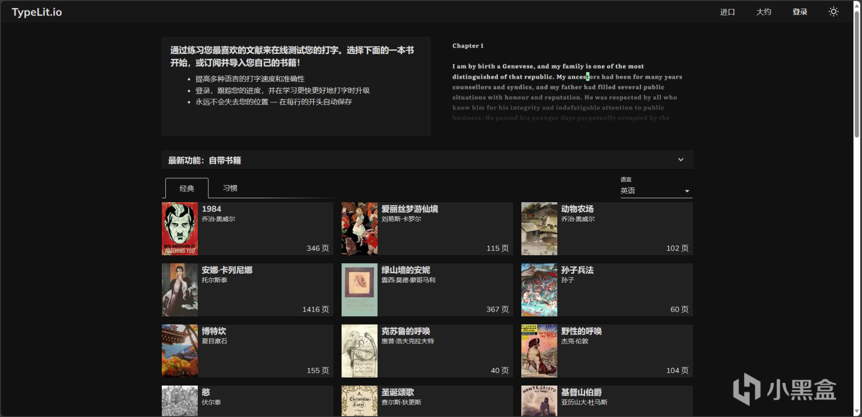Open the 大约 about page
The width and height of the screenshot is (862, 417).
pyautogui.click(x=764, y=12)
